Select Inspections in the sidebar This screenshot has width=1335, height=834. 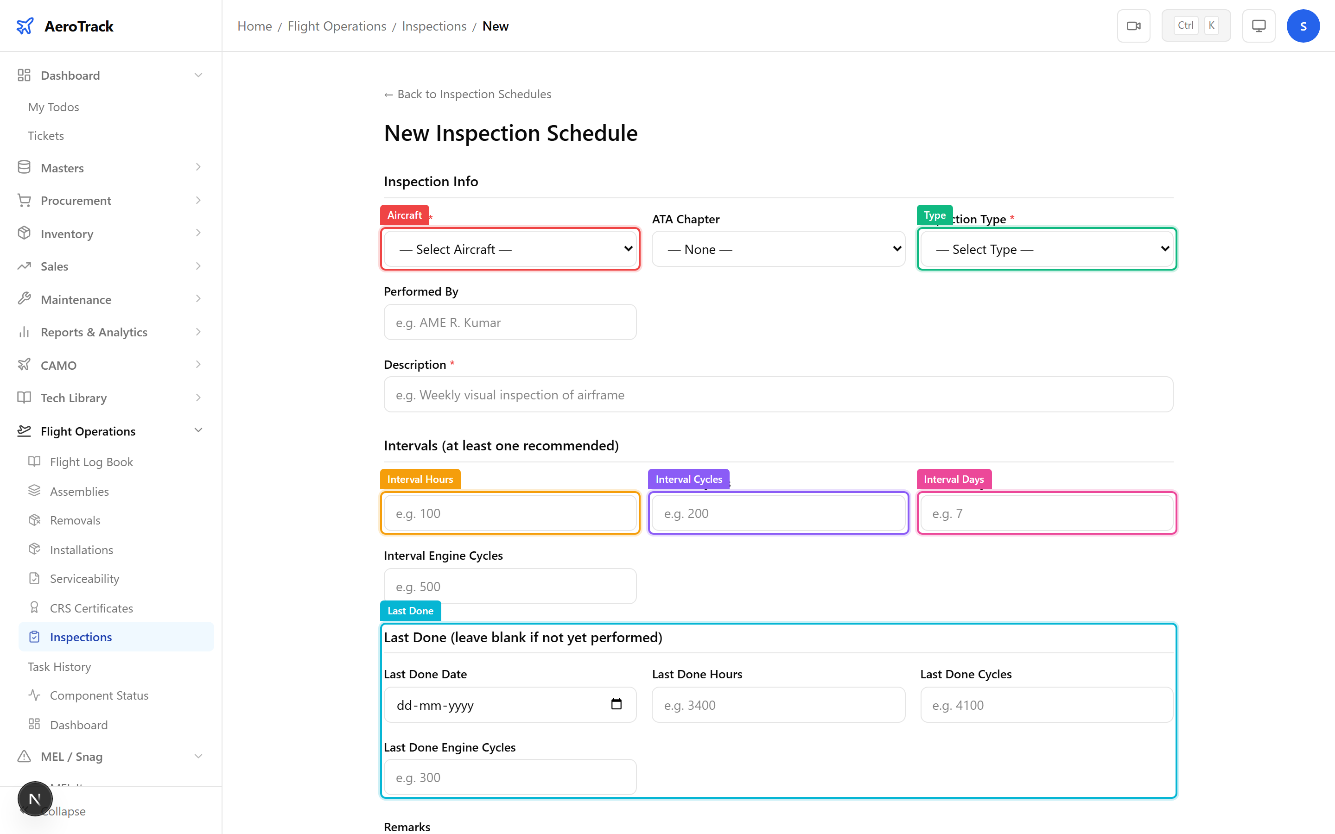[82, 637]
